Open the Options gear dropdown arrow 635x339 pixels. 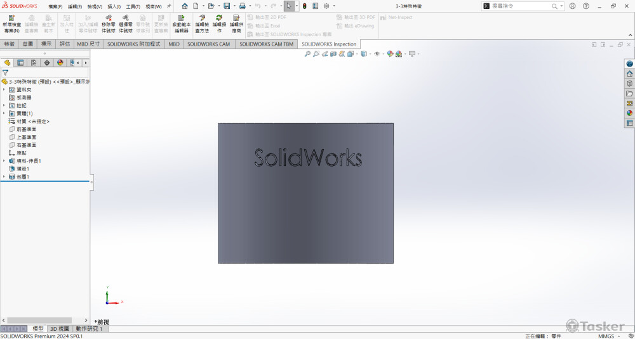click(x=335, y=6)
